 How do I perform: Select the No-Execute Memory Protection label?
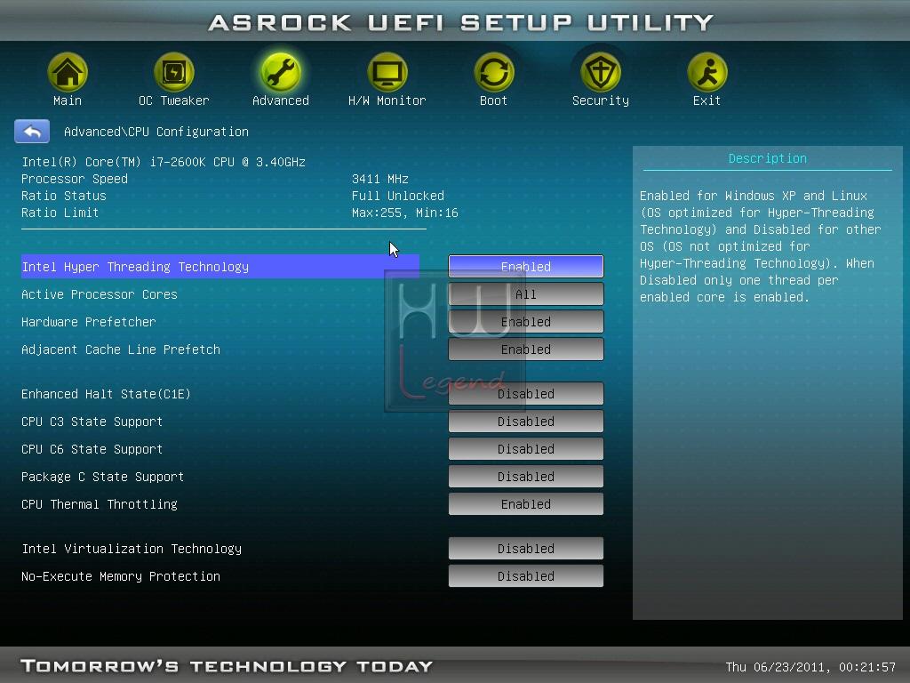[x=121, y=576]
